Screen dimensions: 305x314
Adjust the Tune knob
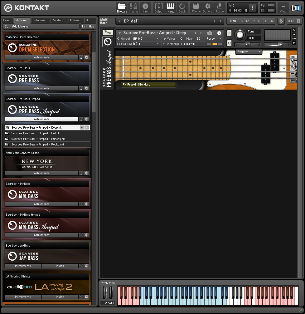click(240, 35)
